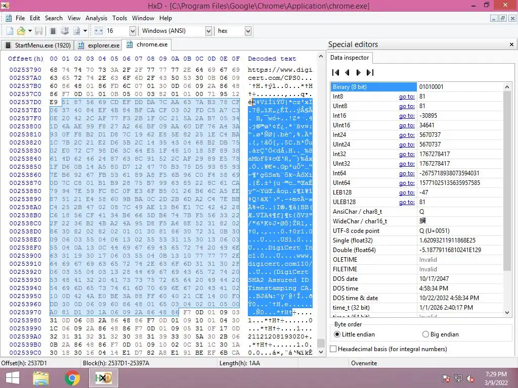The height and width of the screenshot is (388, 518).
Task: Click the muted volume tray icon
Action: (x=470, y=378)
